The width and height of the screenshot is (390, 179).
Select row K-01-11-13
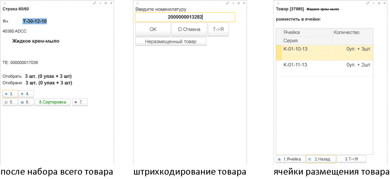point(324,68)
